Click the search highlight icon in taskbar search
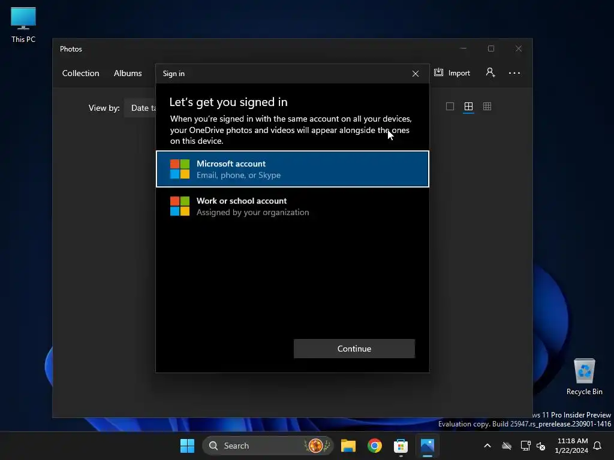 coord(317,446)
